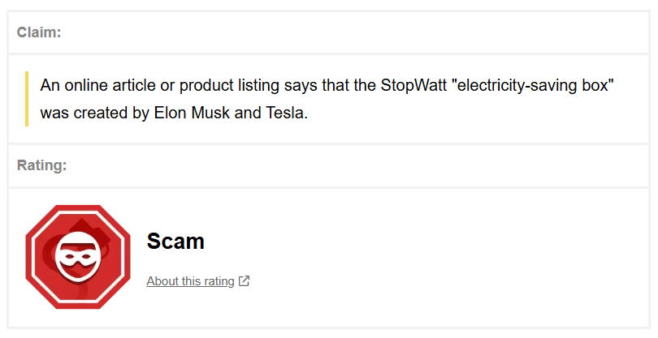Click the masked bandit face in the rating badge

click(78, 255)
